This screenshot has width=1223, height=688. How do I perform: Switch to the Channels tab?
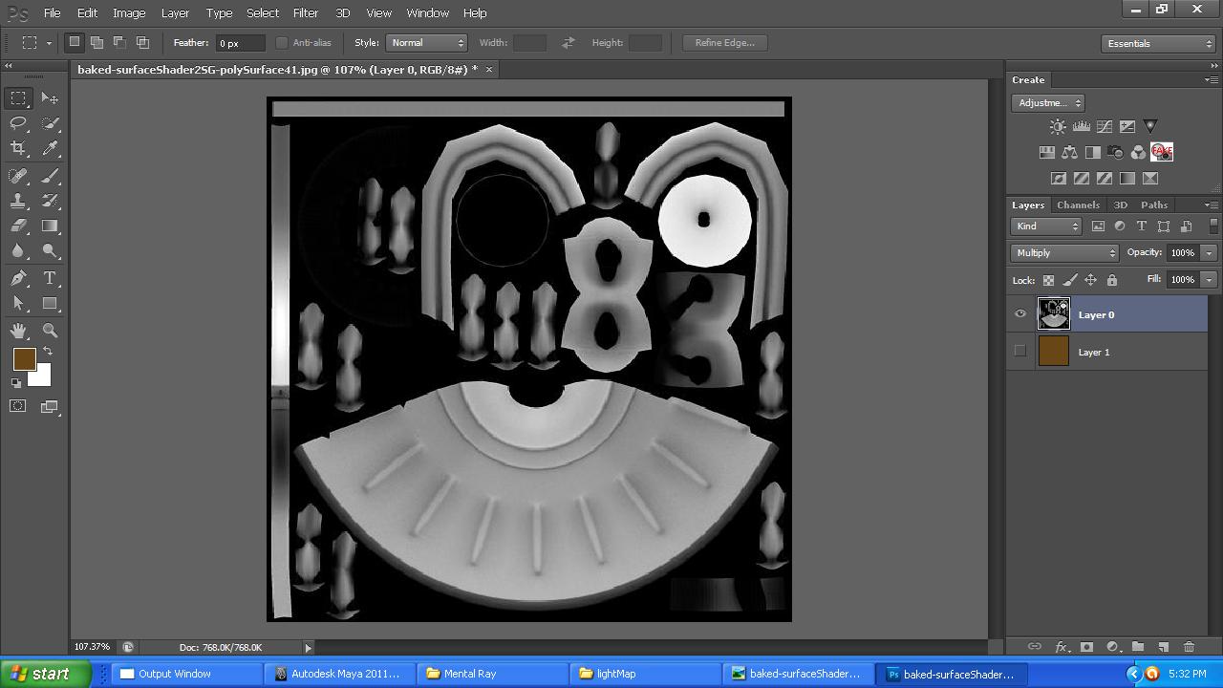click(x=1078, y=204)
